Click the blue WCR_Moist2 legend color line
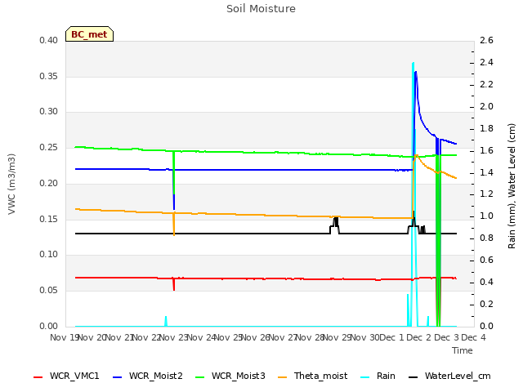523x392 pixels. tap(118, 377)
